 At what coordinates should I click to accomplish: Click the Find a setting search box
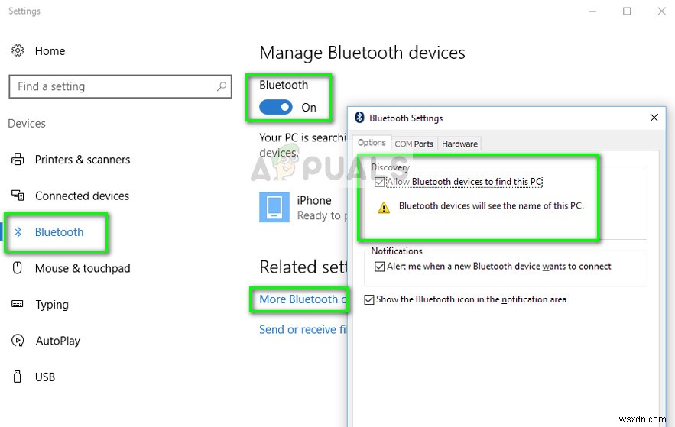(x=120, y=86)
